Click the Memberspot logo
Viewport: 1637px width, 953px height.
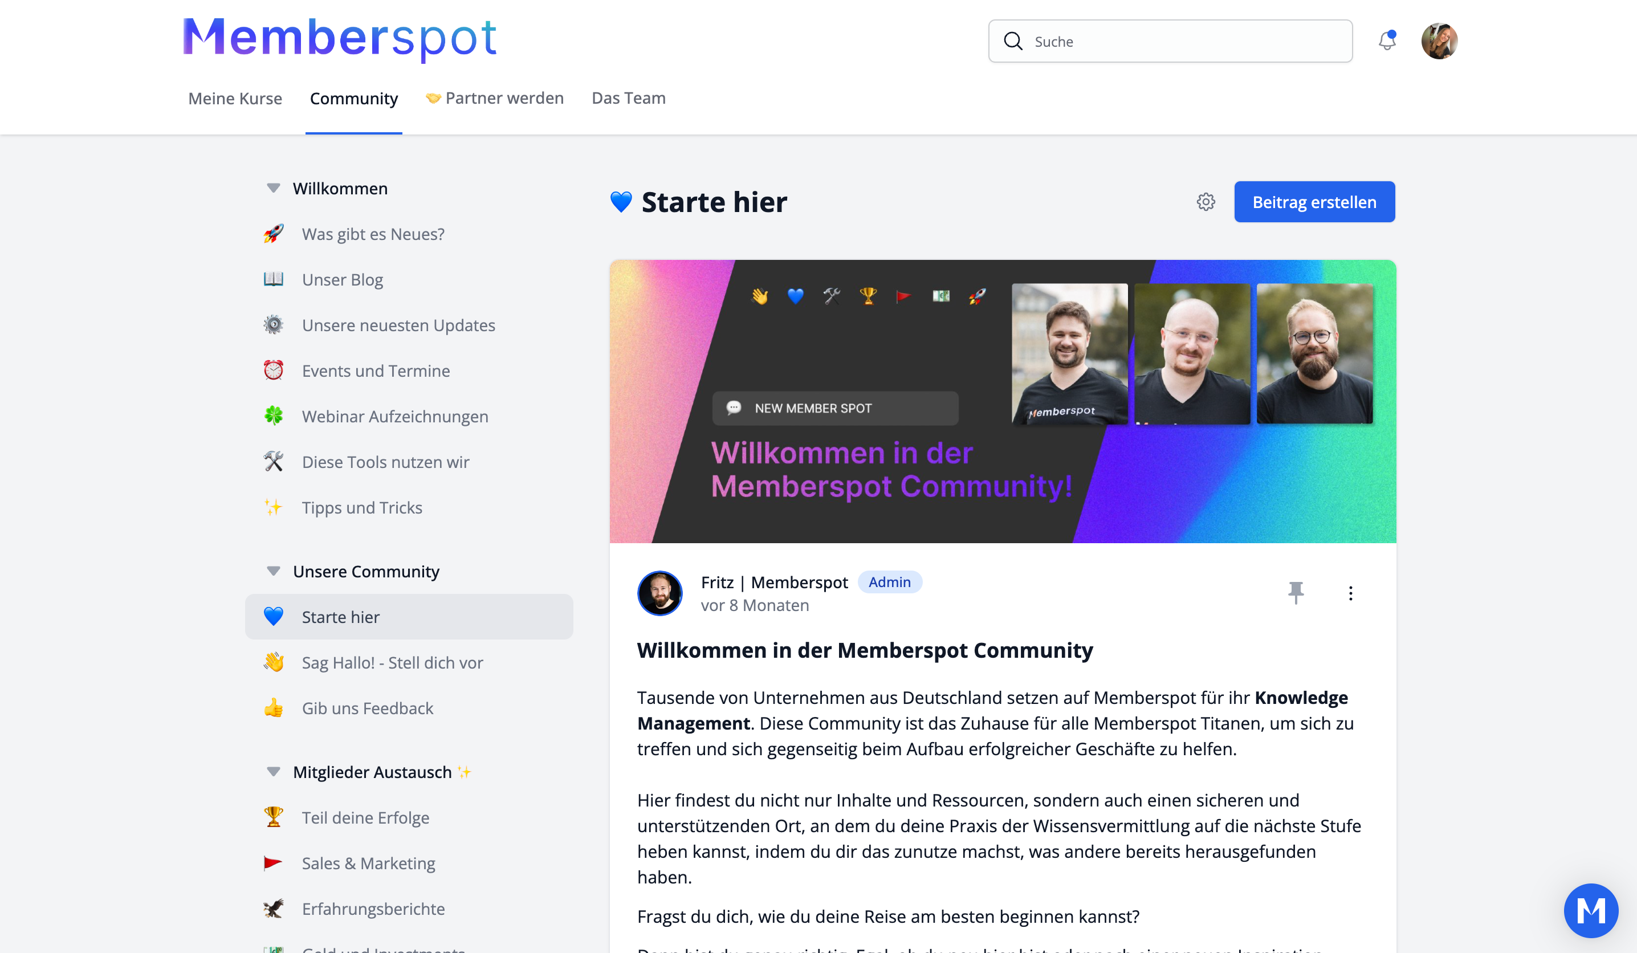click(340, 38)
